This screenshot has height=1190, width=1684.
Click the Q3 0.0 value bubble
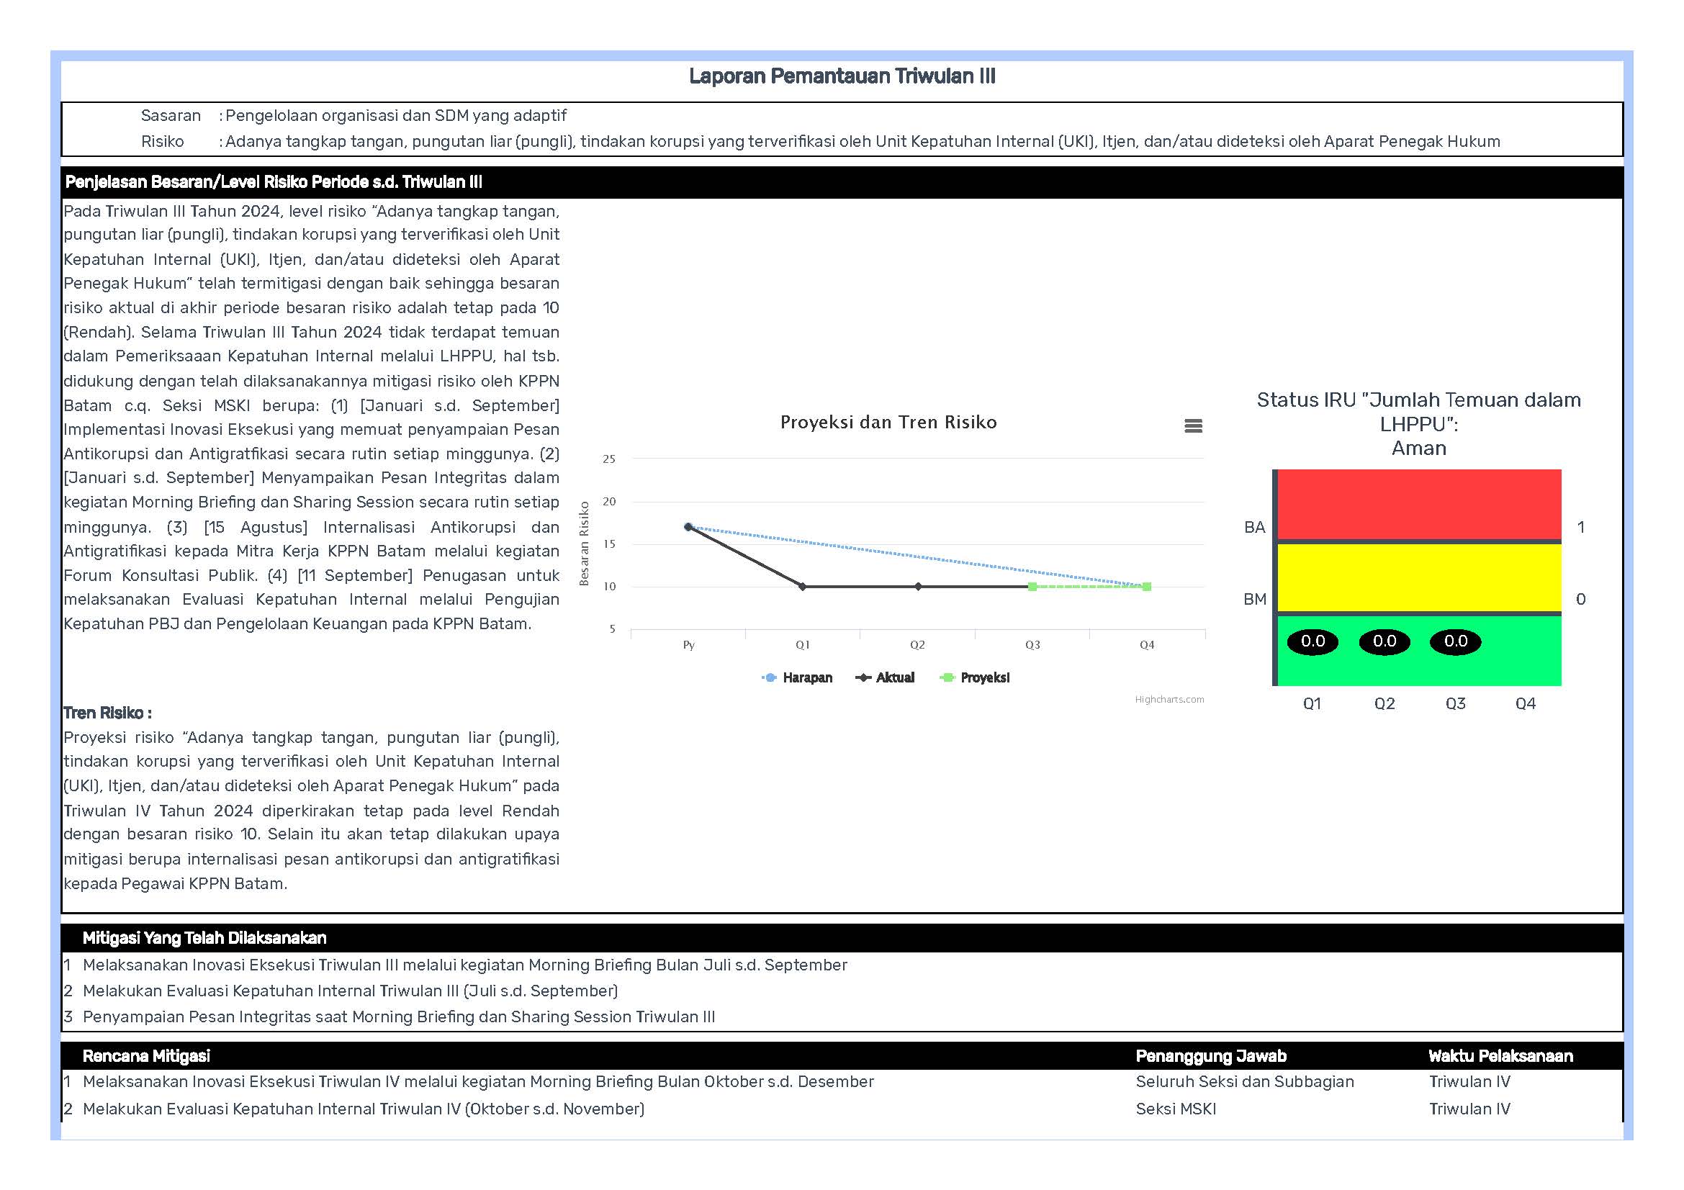pyautogui.click(x=1455, y=641)
